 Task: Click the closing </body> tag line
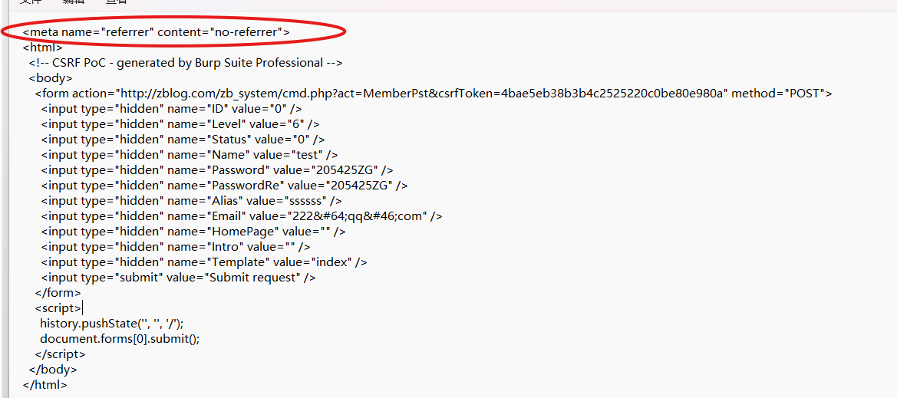click(53, 370)
